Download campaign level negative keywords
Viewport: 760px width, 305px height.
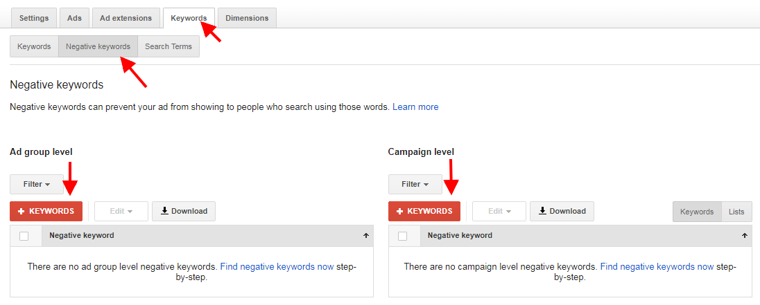tap(562, 212)
